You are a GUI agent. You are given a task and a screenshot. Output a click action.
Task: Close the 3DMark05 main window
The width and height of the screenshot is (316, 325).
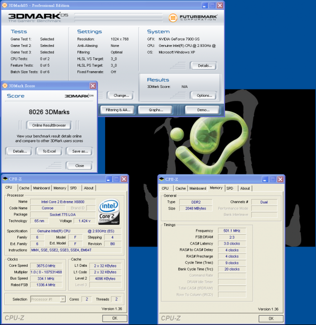pos(220,5)
